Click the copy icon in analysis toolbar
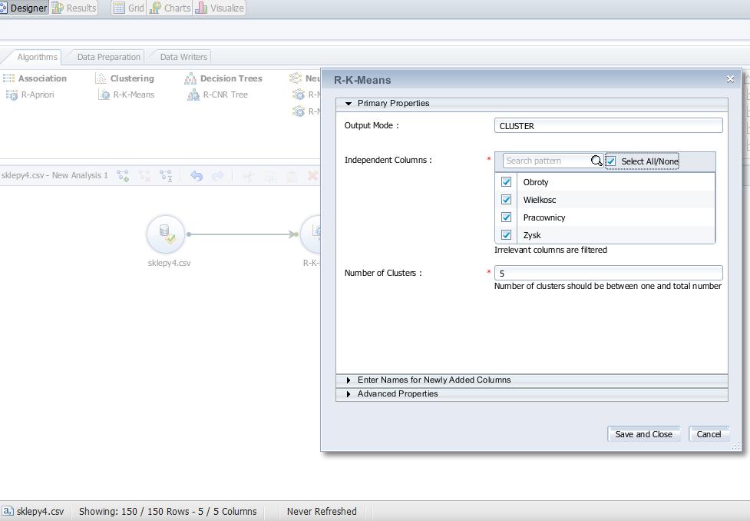Image resolution: width=750 pixels, height=521 pixels. point(270,176)
